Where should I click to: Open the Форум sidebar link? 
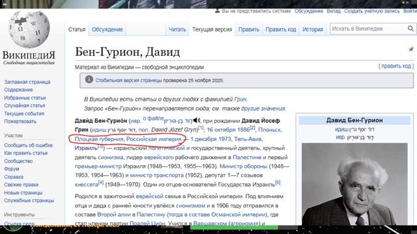pyautogui.click(x=12, y=169)
